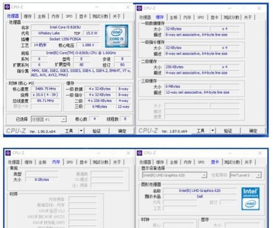
Task: Click 6 MBytes size in 三级缓存 group
Action: point(187,87)
